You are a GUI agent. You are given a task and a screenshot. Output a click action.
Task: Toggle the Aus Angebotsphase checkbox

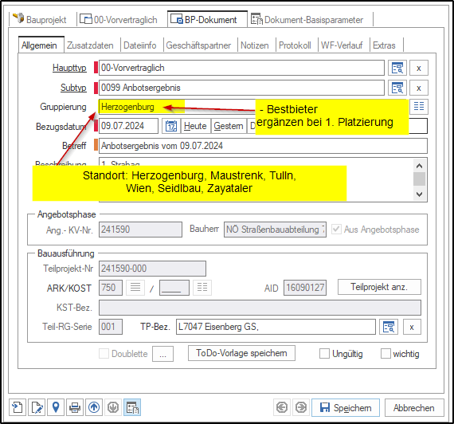click(336, 230)
